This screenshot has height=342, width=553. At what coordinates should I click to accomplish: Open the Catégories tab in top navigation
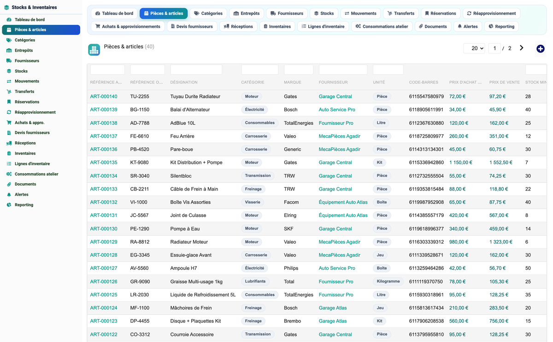[208, 13]
